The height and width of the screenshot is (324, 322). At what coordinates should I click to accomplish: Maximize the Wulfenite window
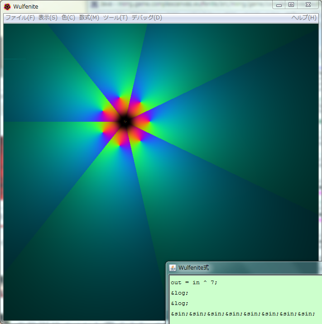click(291, 5)
